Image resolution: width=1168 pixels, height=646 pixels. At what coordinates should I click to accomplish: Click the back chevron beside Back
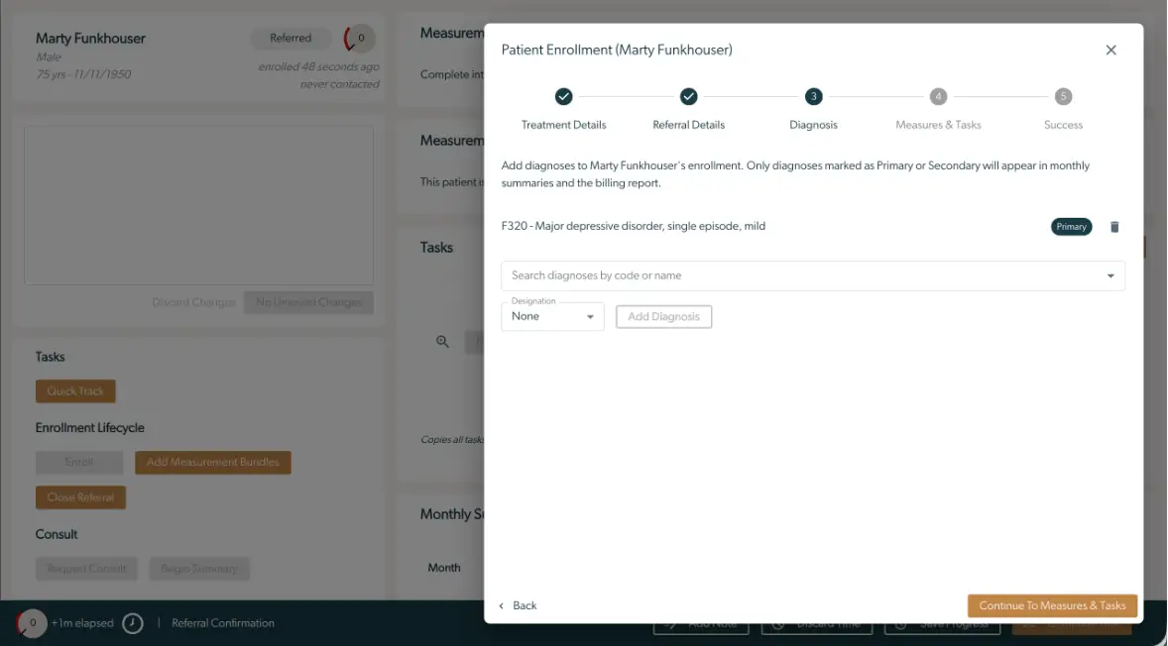click(502, 605)
